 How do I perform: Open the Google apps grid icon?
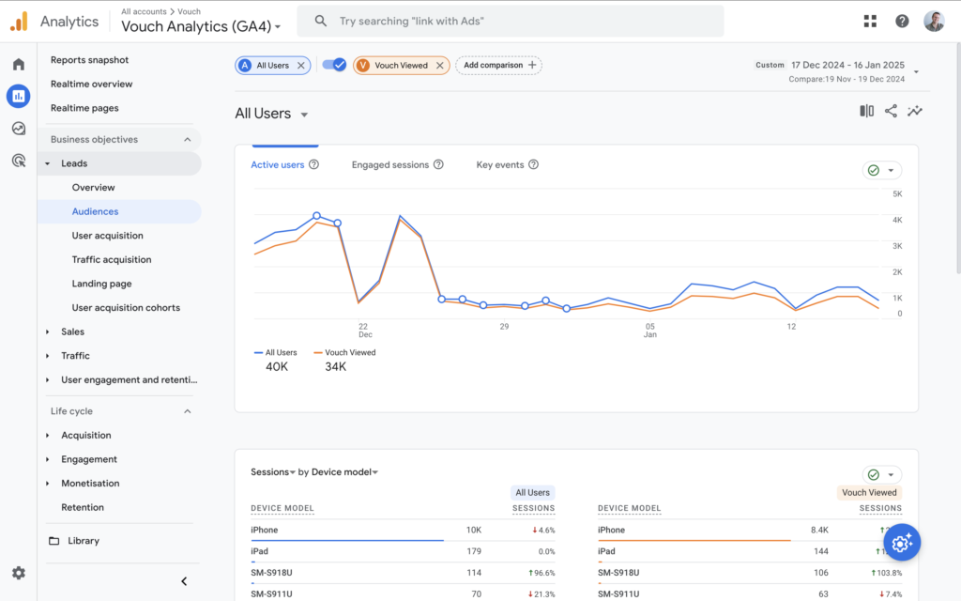pos(870,22)
